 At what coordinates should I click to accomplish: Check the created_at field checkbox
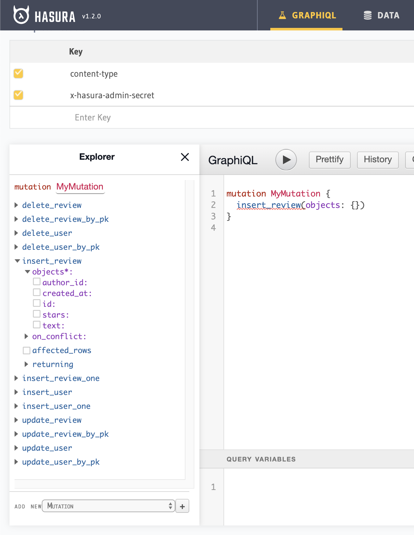click(37, 292)
